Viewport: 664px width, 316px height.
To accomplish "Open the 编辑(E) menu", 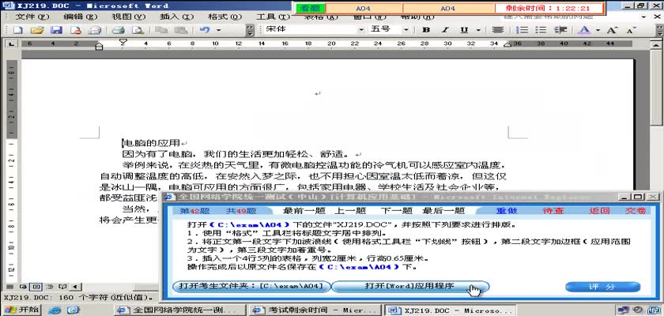I will click(x=81, y=17).
